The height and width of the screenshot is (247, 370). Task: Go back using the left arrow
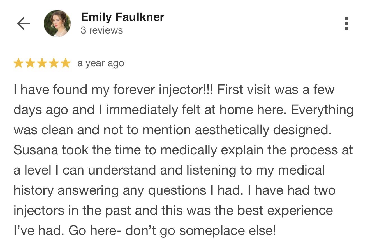tap(24, 24)
